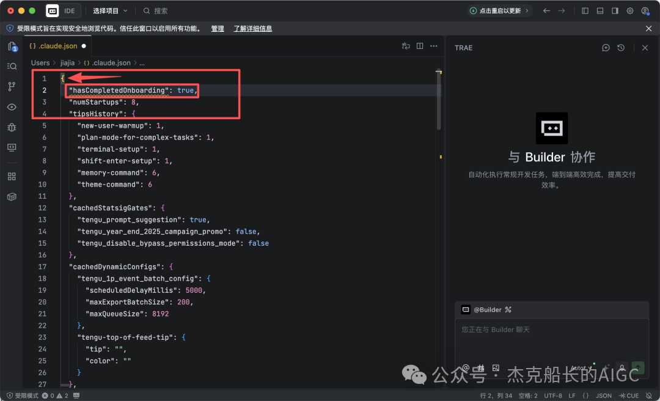Toggle the left primary sidebar
The width and height of the screenshot is (660, 401).
point(585,10)
